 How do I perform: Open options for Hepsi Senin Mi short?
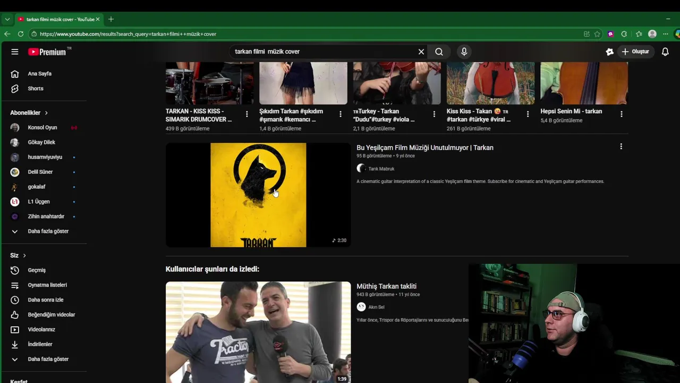621,114
